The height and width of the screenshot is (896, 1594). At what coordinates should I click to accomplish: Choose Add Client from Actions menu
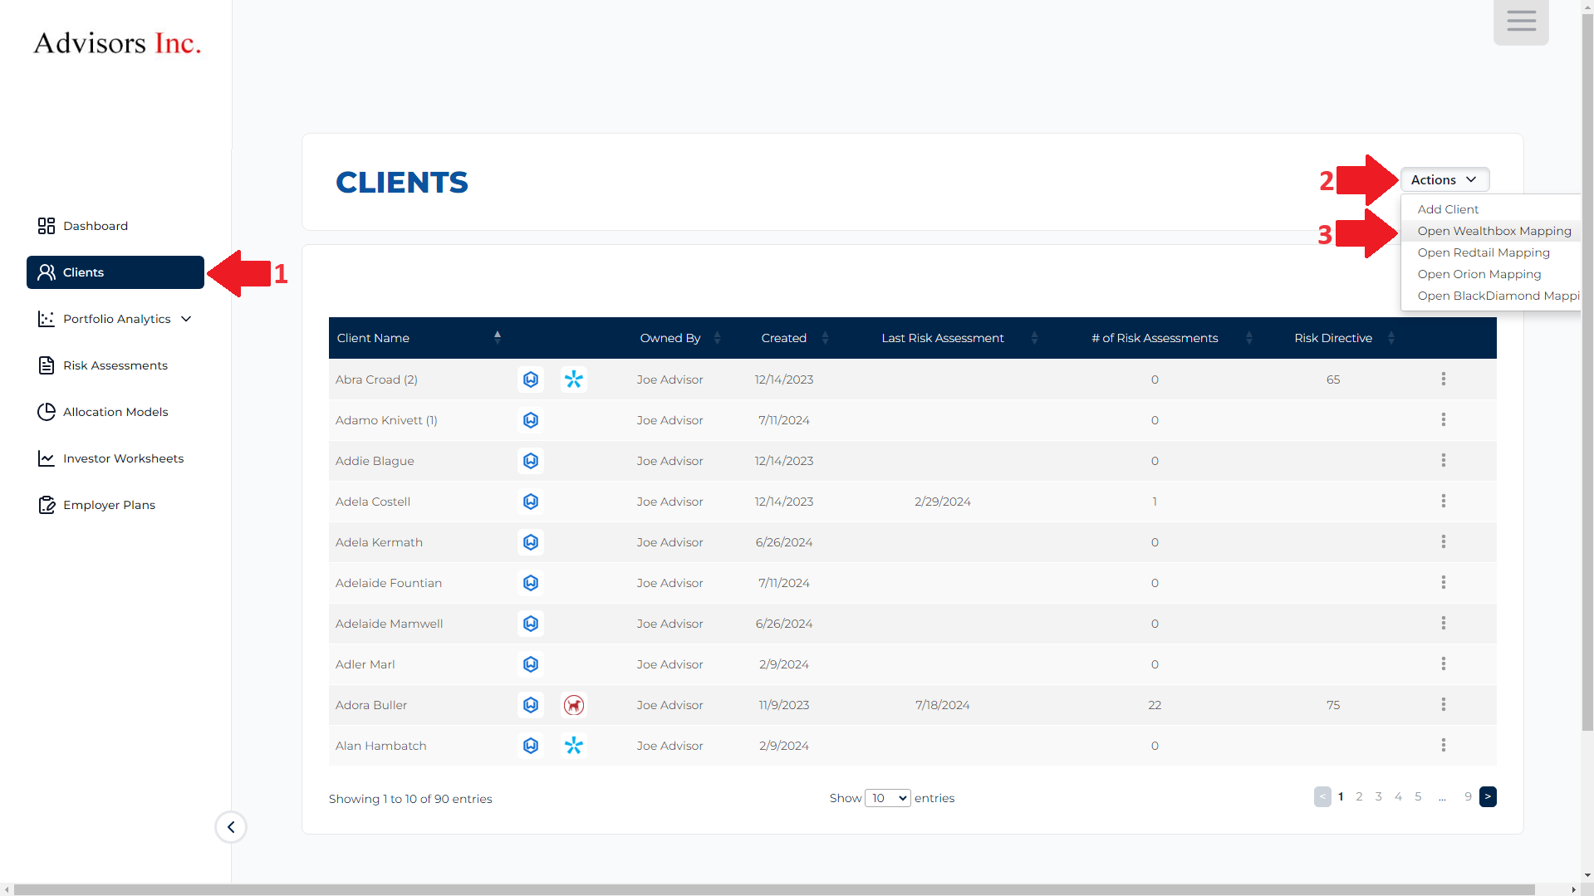pos(1448,209)
